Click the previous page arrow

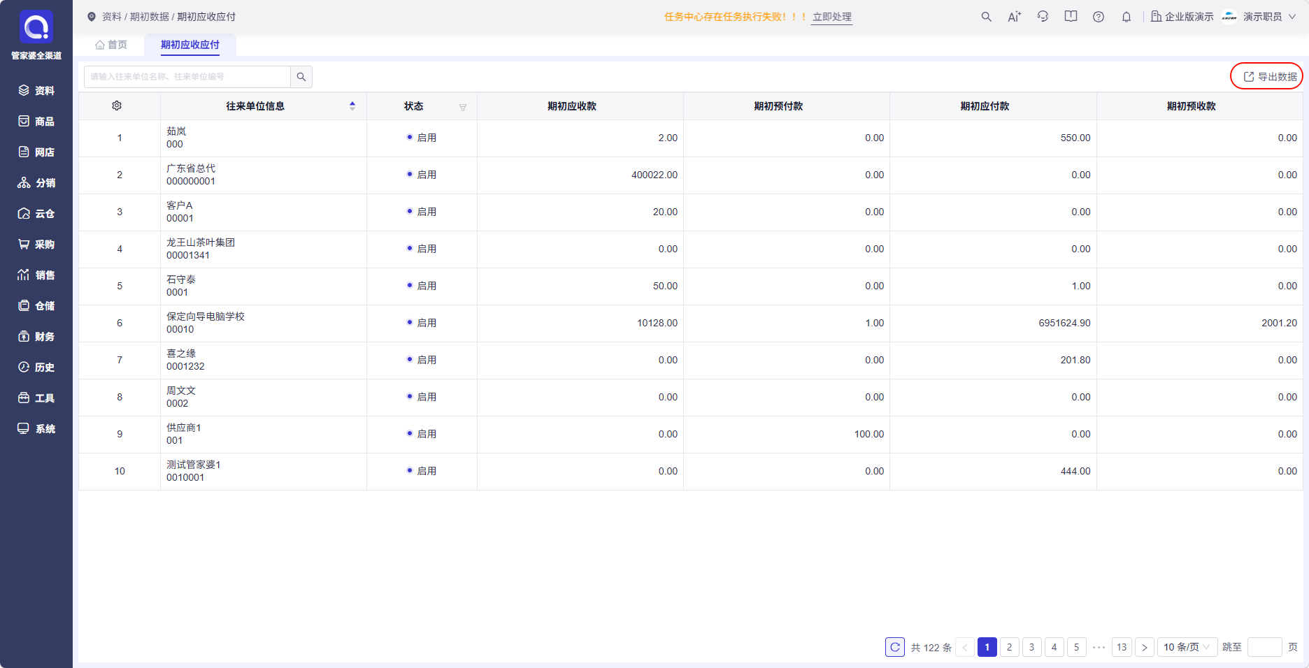point(965,647)
